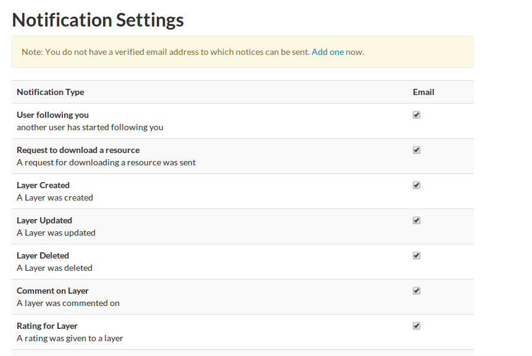
Task: Toggle Email checkbox for Comment on Layer
Action: [417, 291]
